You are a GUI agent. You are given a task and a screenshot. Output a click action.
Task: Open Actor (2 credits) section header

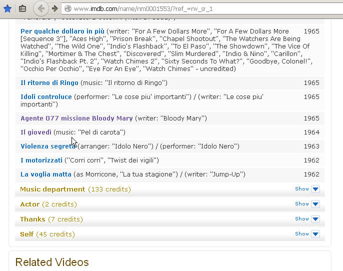[x=170, y=204]
